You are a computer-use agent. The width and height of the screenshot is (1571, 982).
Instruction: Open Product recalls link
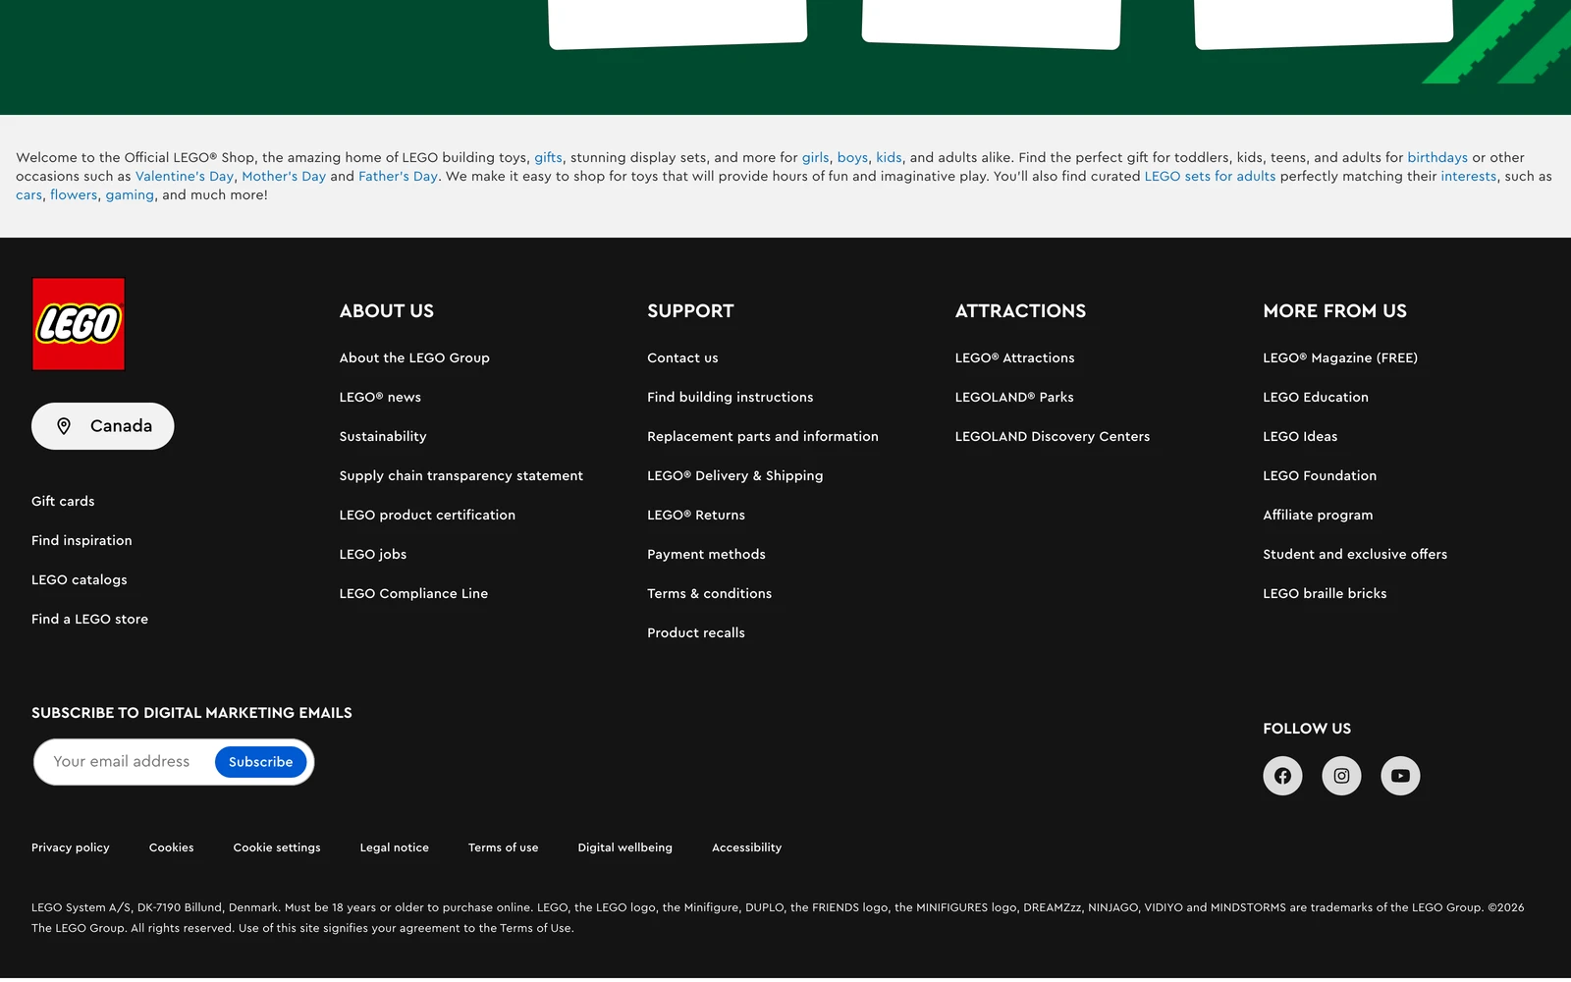(696, 632)
